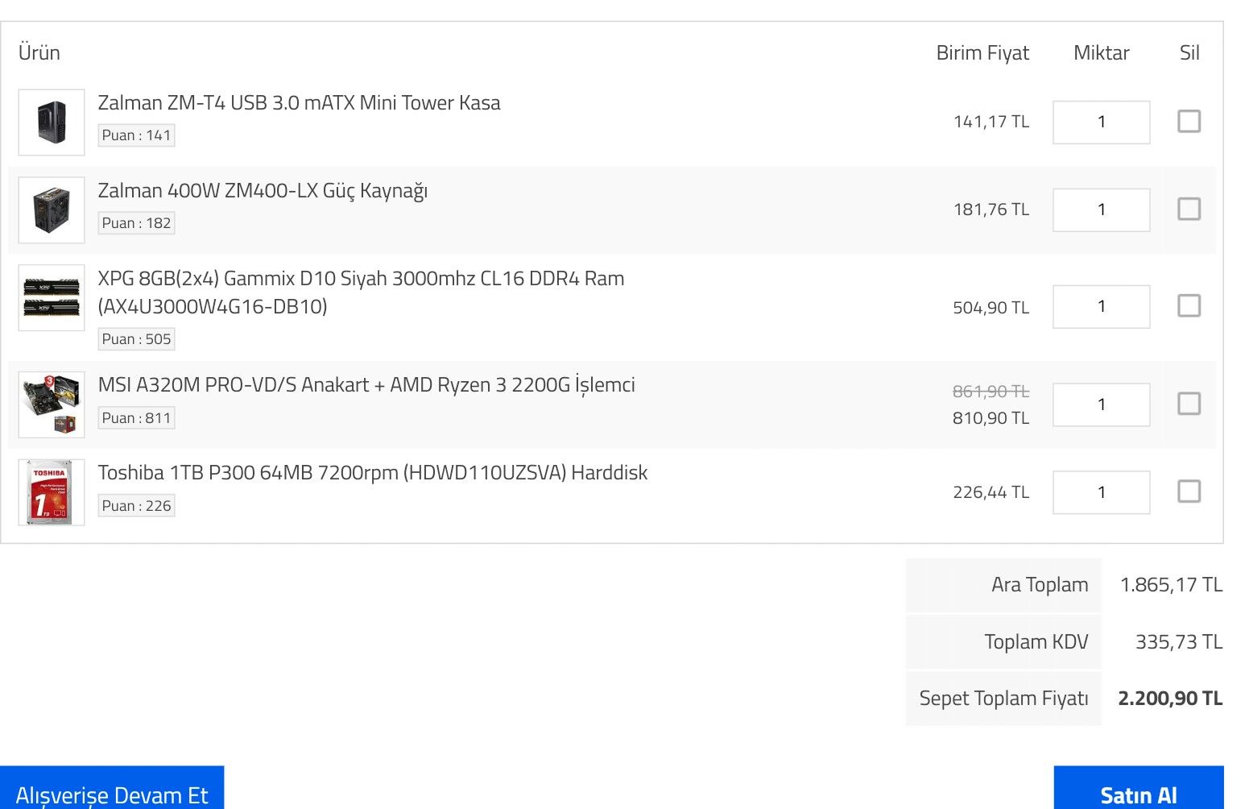Image resolution: width=1245 pixels, height=809 pixels.
Task: Follow the XPG 8GB(2x4) Gammix D10 product link
Action: (x=361, y=292)
